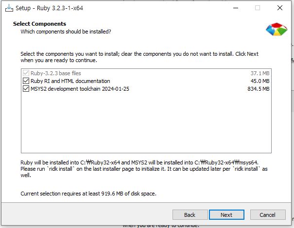The image size is (294, 228).
Task: Click the disabled Ruby-3.2.3 base files checkbox
Action: (26, 73)
